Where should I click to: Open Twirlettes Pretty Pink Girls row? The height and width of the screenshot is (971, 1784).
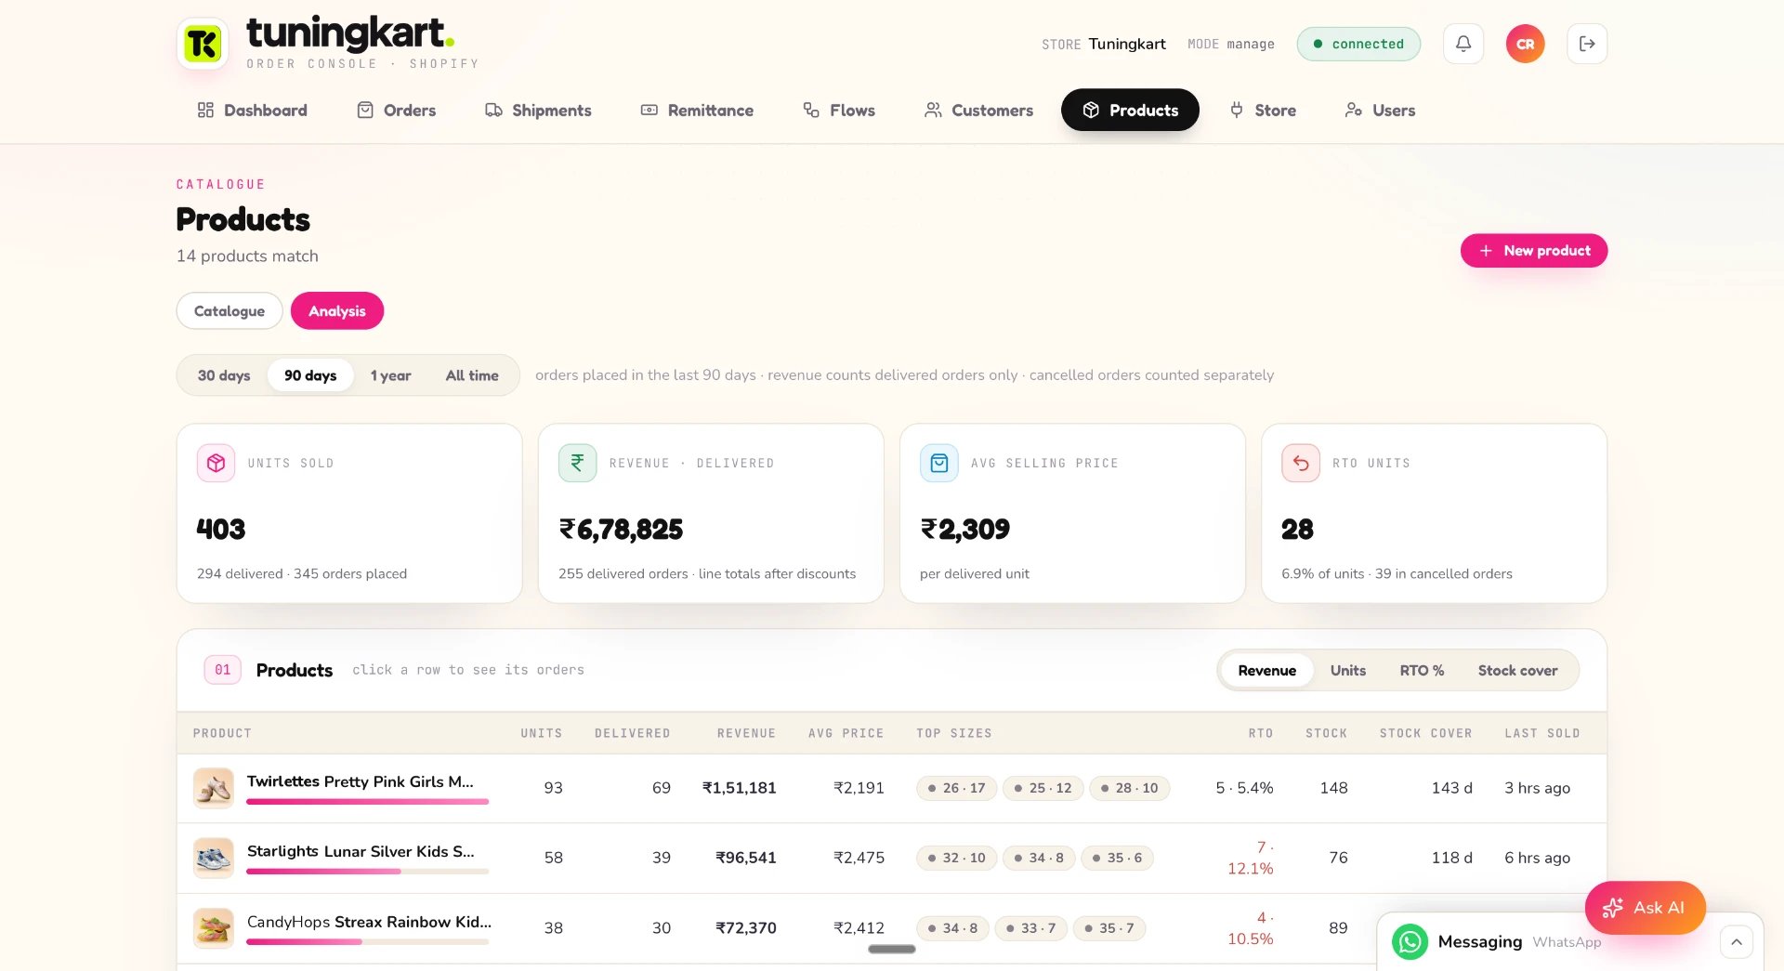pyautogui.click(x=891, y=788)
